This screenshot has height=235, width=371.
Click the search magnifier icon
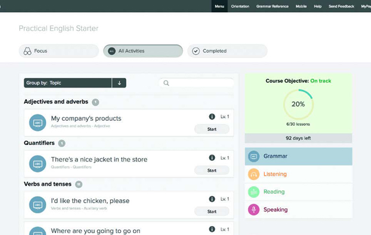[x=166, y=83]
